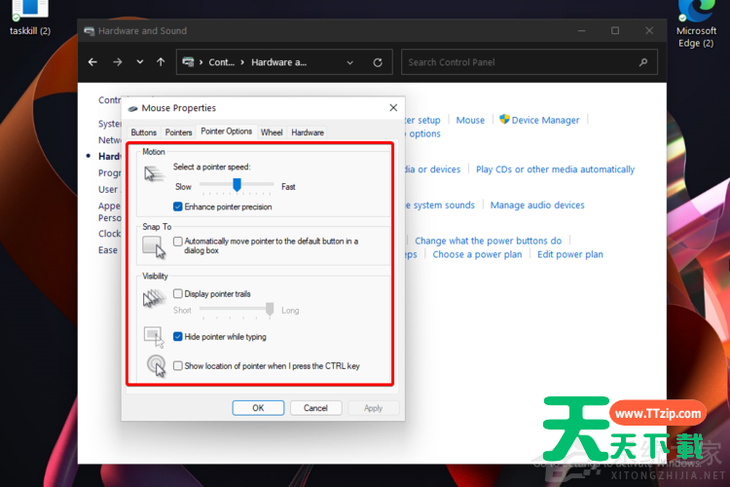The image size is (730, 487).
Task: Open the taskkill desktop file icon
Action: tap(30, 12)
